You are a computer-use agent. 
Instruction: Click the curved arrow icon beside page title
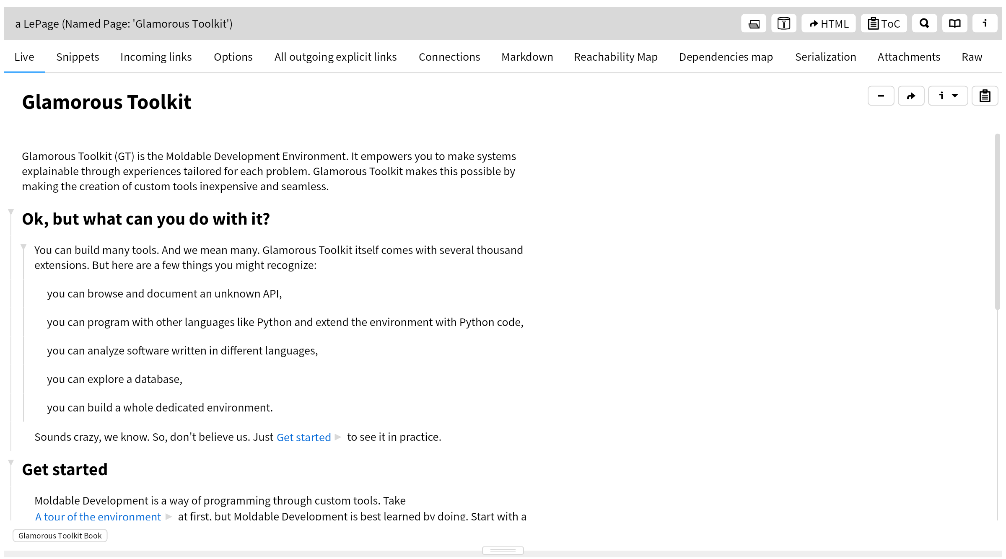point(911,96)
